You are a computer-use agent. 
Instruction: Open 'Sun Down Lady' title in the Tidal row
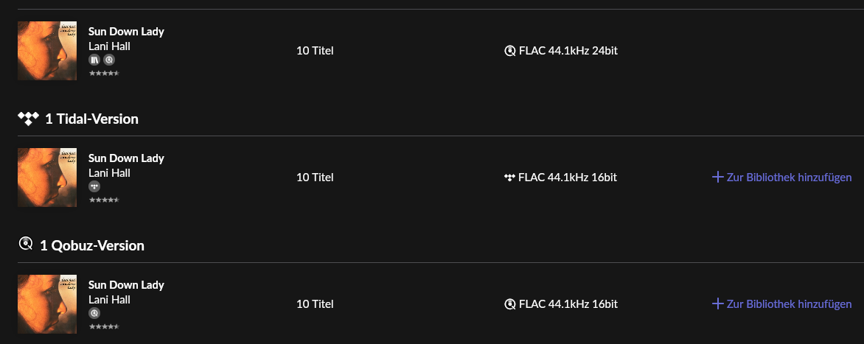click(x=126, y=158)
